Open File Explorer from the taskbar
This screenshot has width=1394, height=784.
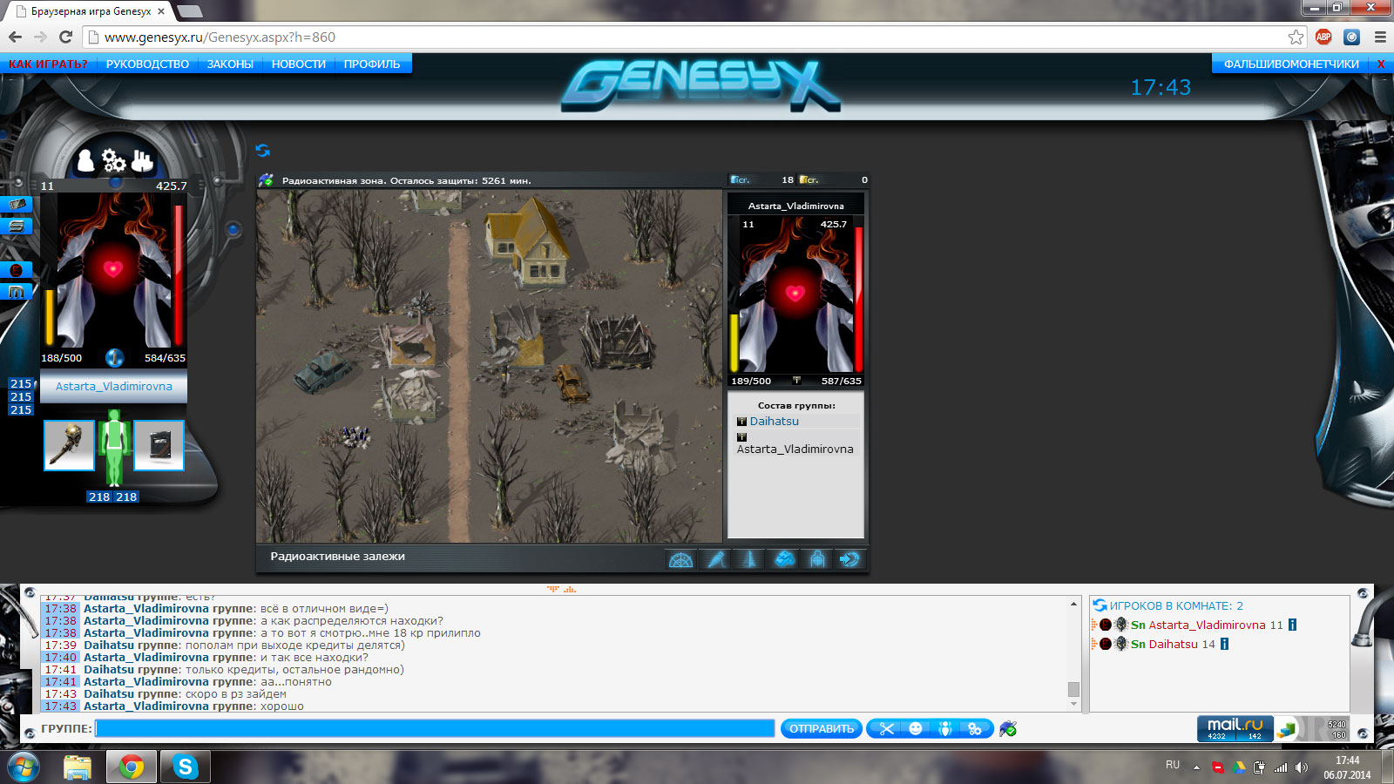coord(78,767)
